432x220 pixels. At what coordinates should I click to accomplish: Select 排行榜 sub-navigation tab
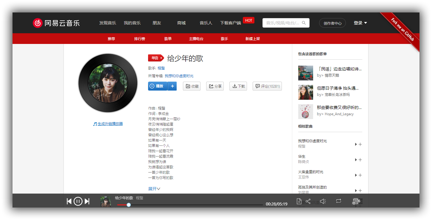(139, 39)
